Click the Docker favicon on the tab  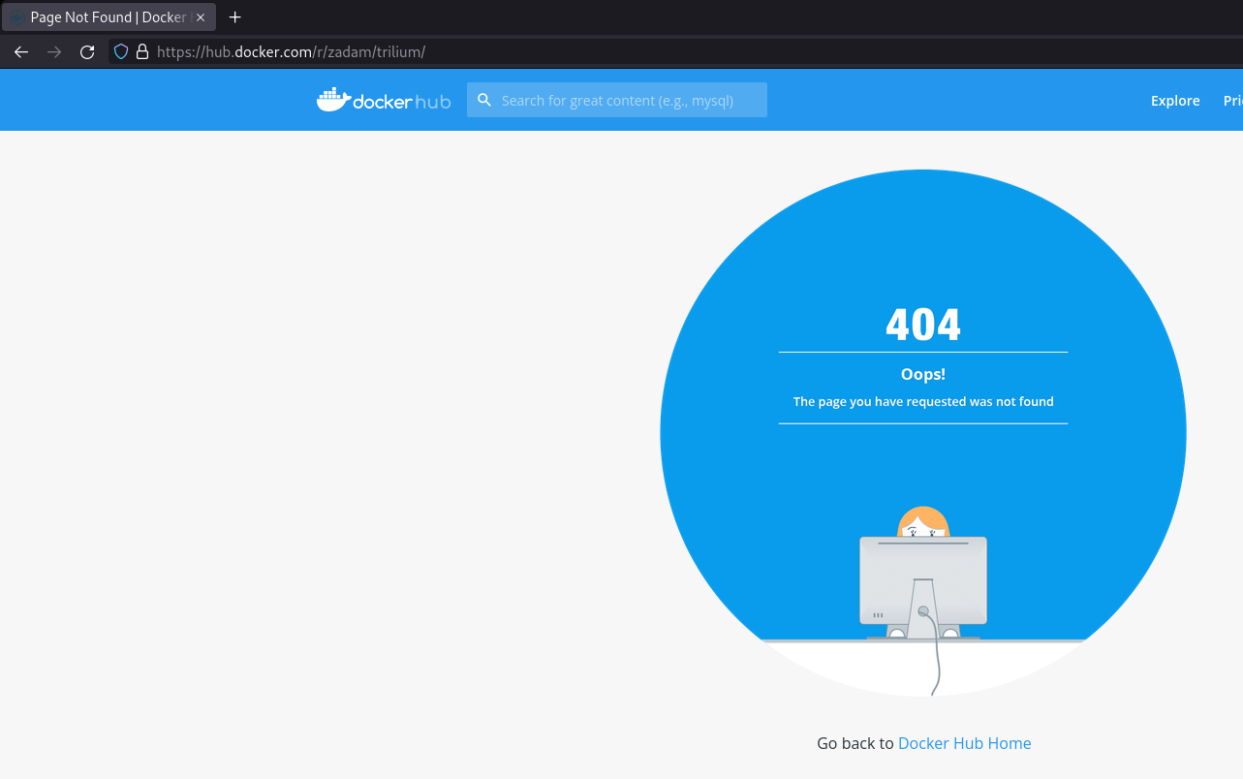16,16
